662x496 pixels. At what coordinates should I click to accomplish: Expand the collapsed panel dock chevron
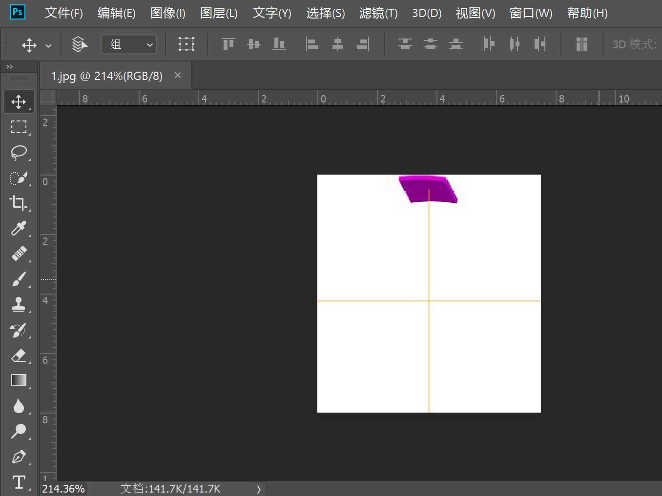click(x=9, y=66)
